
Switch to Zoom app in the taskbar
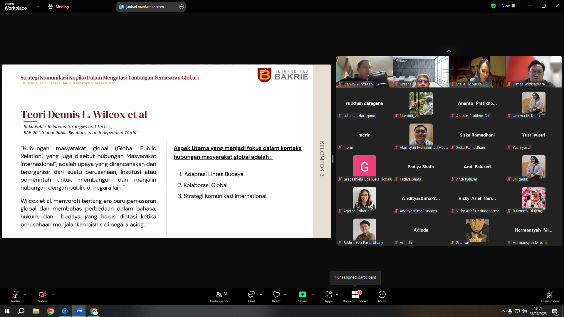pos(79,311)
